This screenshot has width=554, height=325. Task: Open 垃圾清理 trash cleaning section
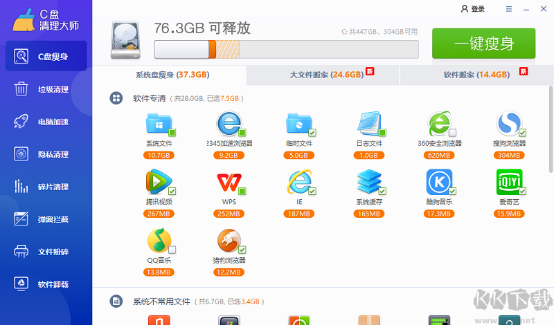click(x=46, y=89)
